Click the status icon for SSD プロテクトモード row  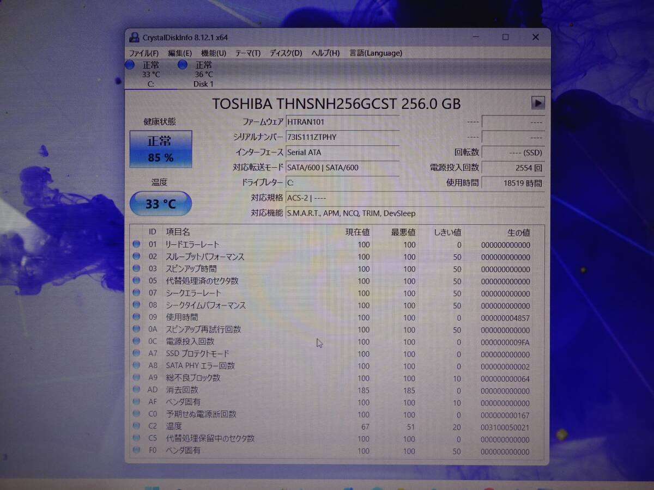coord(136,354)
